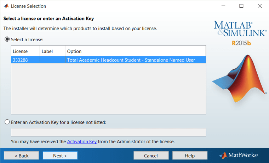Open installer Help

click(x=190, y=156)
